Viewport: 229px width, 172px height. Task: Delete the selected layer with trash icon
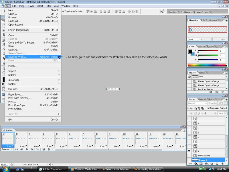coord(222,164)
